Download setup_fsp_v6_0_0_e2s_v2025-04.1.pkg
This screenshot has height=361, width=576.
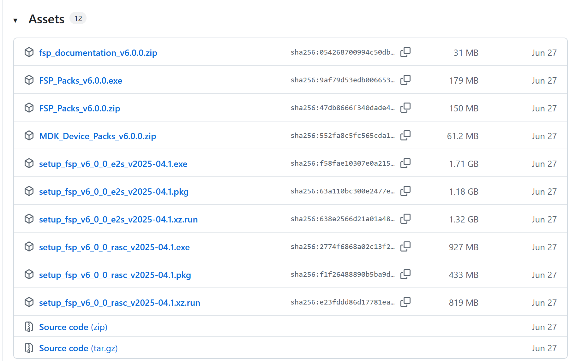pyautogui.click(x=114, y=192)
